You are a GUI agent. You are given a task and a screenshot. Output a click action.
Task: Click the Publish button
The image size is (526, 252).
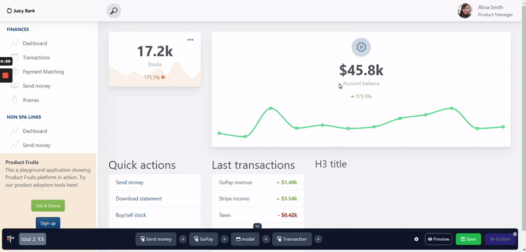coord(500,239)
